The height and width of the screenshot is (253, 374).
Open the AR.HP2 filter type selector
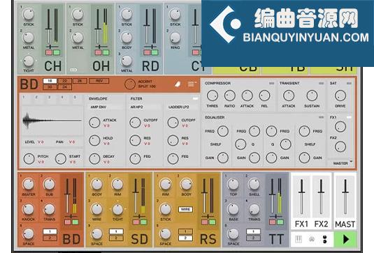[x=145, y=107]
